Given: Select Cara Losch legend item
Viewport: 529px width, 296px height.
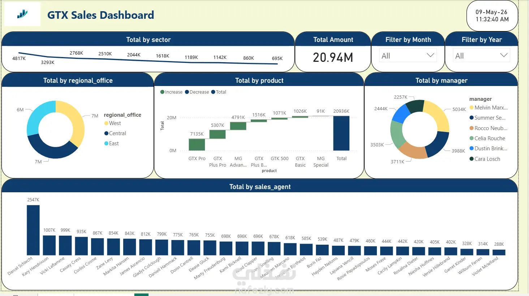Looking at the screenshot, I should click(x=485, y=159).
